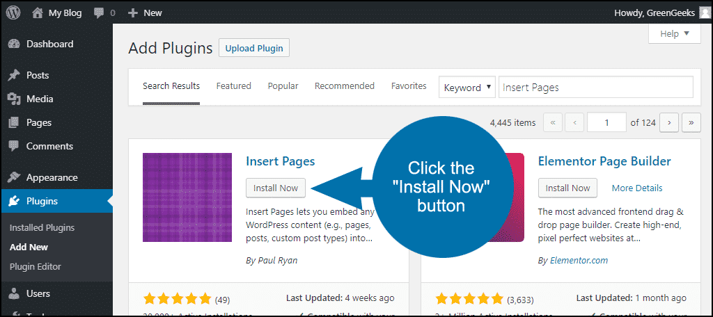Click 'Last Updated: 4 weeks ago' text
This screenshot has height=317, width=713.
click(340, 298)
